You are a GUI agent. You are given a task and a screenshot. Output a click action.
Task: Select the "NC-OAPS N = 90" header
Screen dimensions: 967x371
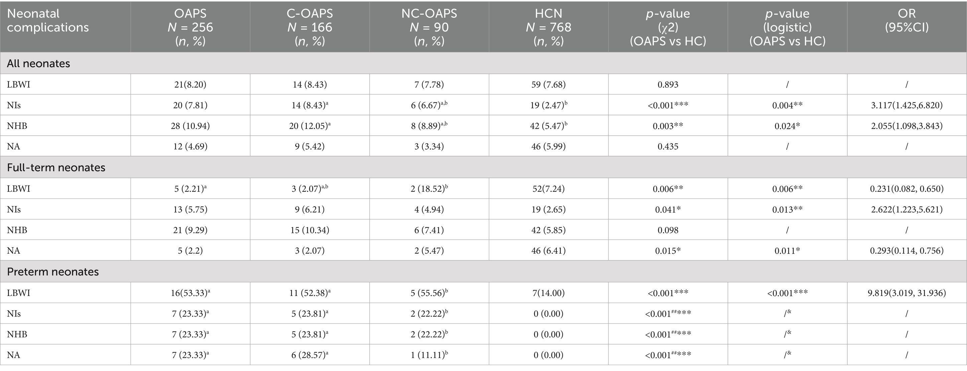click(x=429, y=27)
